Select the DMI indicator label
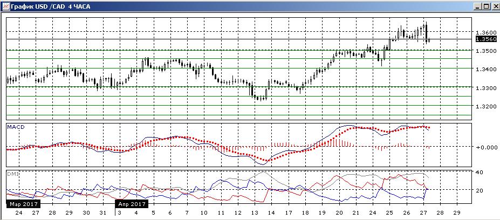This screenshot has width=500, height=220. (12, 174)
